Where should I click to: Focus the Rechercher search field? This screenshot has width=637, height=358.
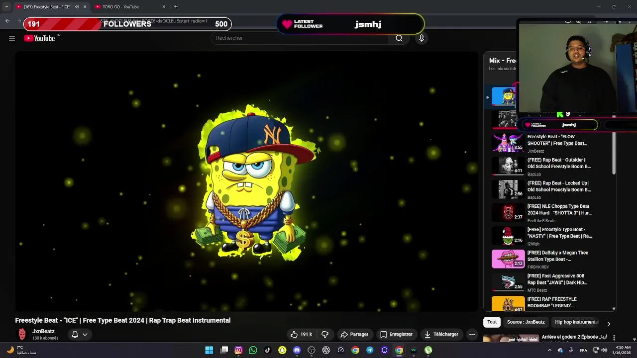pos(300,38)
